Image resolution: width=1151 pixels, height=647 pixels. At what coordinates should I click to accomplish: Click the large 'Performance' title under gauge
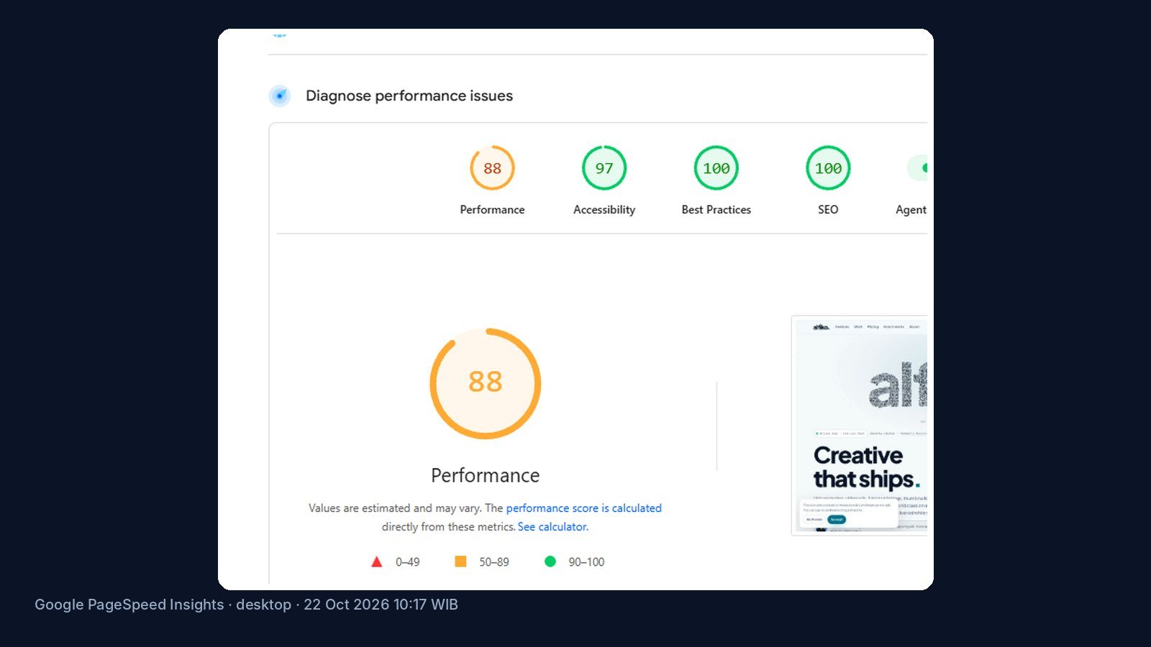(x=486, y=475)
